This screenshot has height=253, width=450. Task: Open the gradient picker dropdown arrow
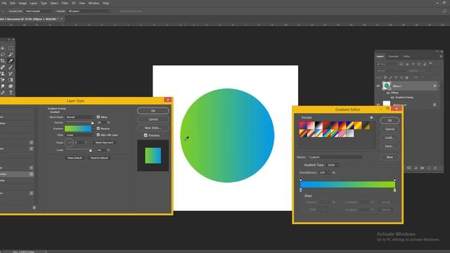93,129
